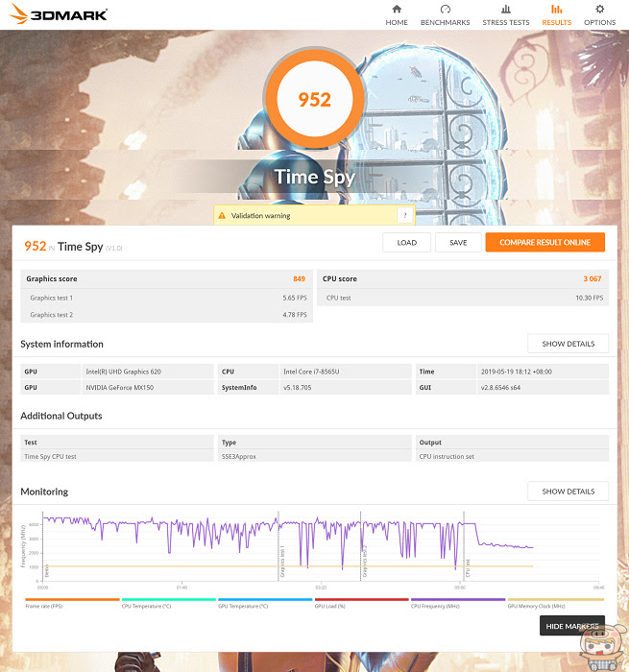
Task: Click the Graphics test 2 marker on chart
Action: tap(365, 561)
